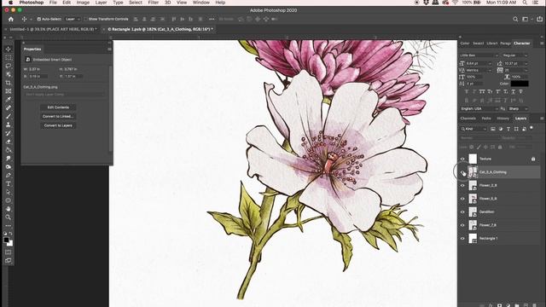Screen dimensions: 546x307
Task: Filter layers by shape layer icon
Action: coord(516,129)
